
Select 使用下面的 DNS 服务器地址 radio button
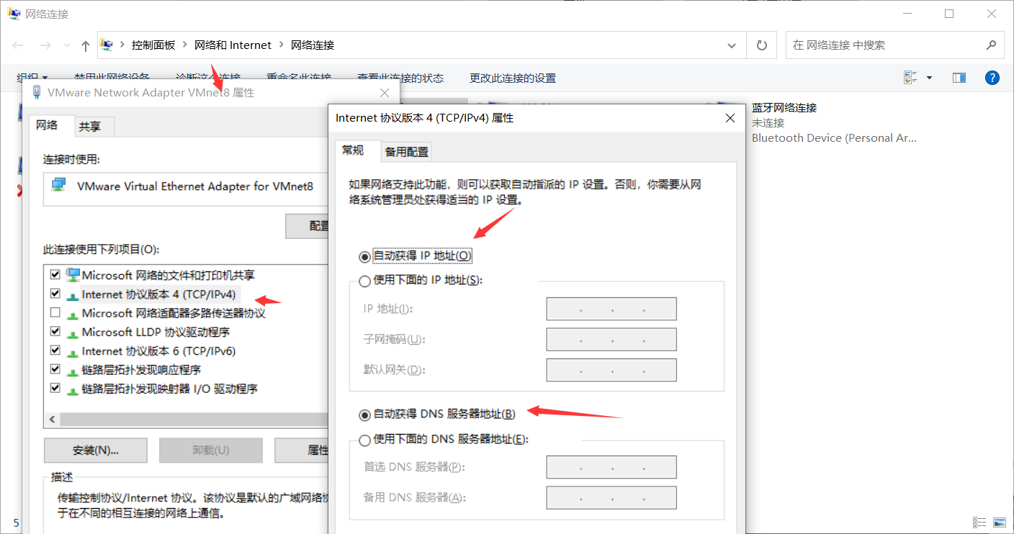[364, 439]
